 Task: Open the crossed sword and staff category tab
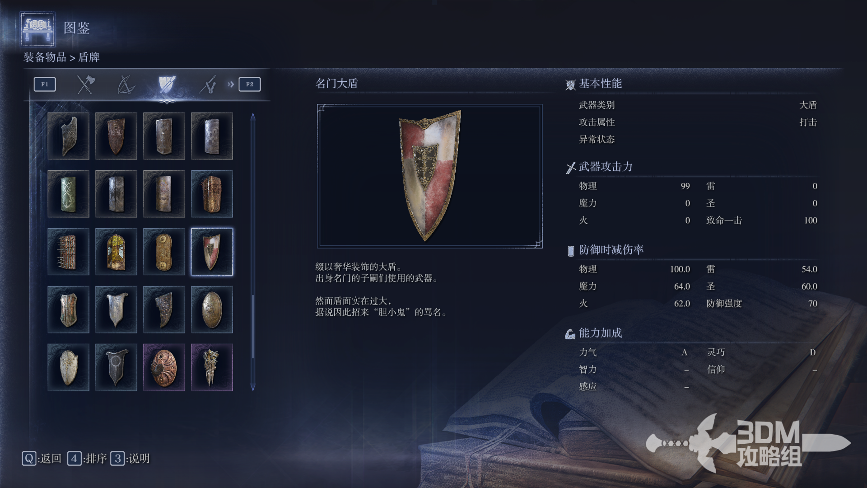point(208,84)
